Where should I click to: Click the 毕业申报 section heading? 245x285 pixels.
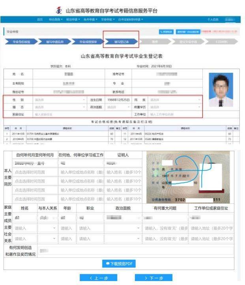tap(13, 32)
